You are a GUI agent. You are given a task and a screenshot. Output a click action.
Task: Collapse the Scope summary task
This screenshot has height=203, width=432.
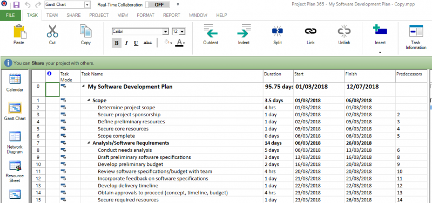89,101
